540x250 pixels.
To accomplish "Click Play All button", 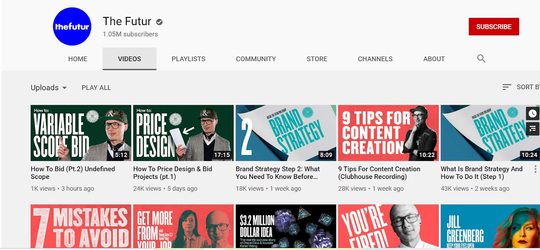I will pyautogui.click(x=96, y=88).
